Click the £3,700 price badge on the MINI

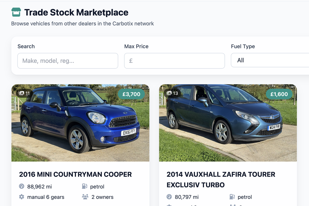(x=131, y=94)
